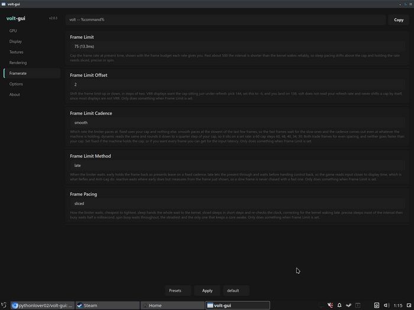The image size is (414, 310).
Task: Click the v2.0.3 version label
Action: tap(53, 18)
